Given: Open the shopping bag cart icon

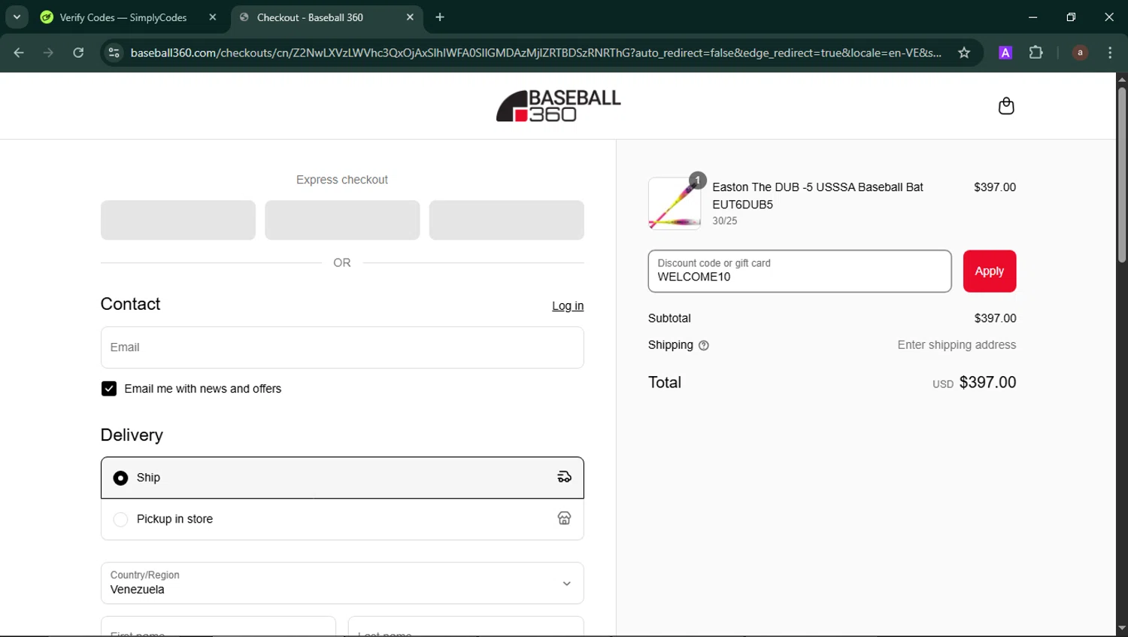Looking at the screenshot, I should click(x=1006, y=106).
